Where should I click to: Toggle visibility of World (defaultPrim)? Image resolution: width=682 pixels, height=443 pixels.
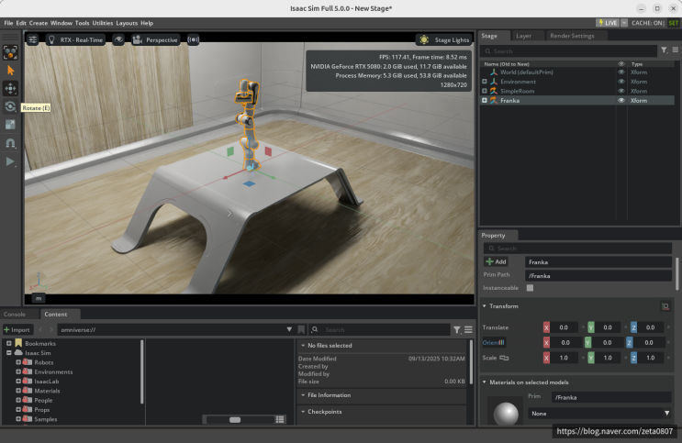[x=621, y=72]
